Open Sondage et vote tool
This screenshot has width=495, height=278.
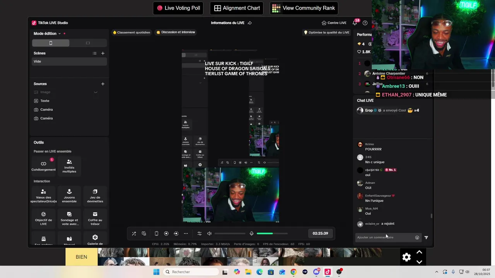tap(69, 218)
